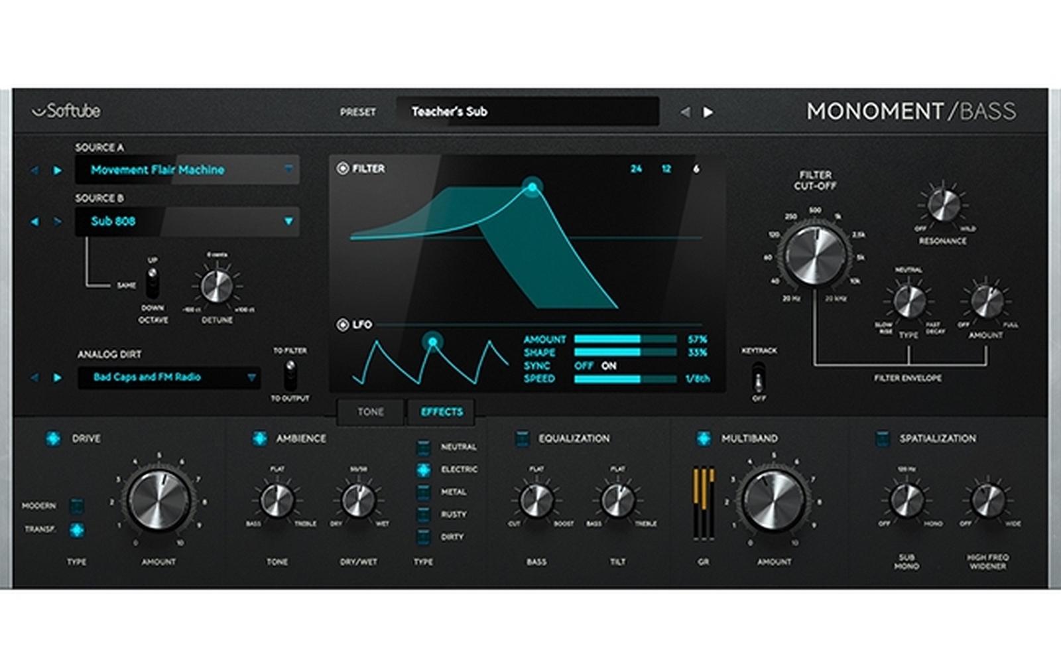Go to previous Source B waveform
Viewport: 1061px width, 668px height.
(x=34, y=222)
